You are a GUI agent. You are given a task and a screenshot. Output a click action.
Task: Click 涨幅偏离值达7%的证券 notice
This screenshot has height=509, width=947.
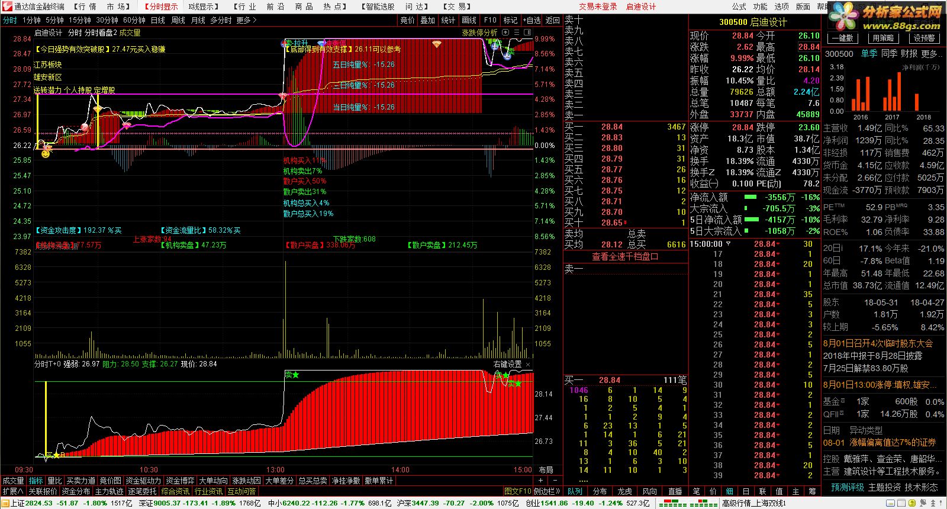pyautogui.click(x=893, y=442)
